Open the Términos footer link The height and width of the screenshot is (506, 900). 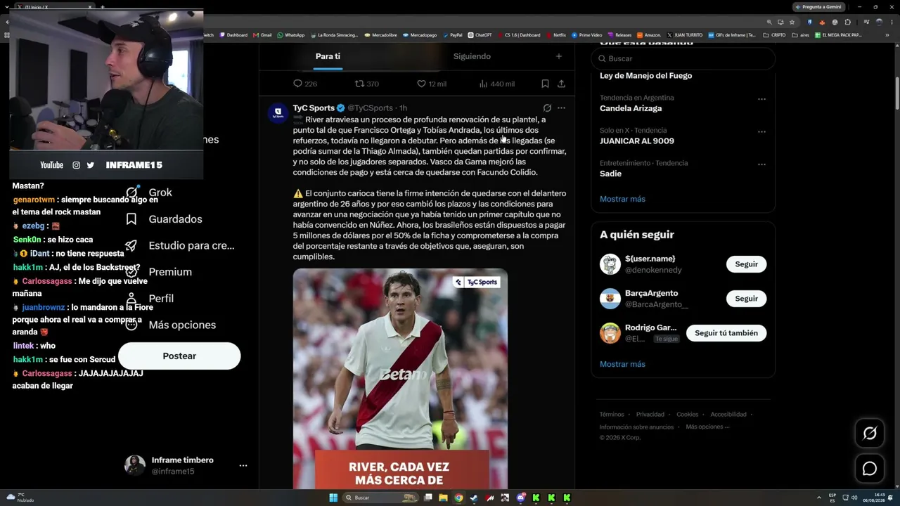pos(612,415)
